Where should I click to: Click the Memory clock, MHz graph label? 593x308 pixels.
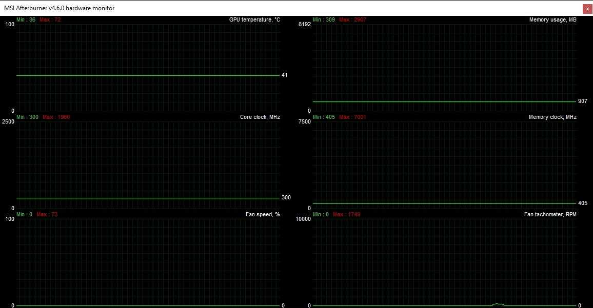click(x=552, y=117)
